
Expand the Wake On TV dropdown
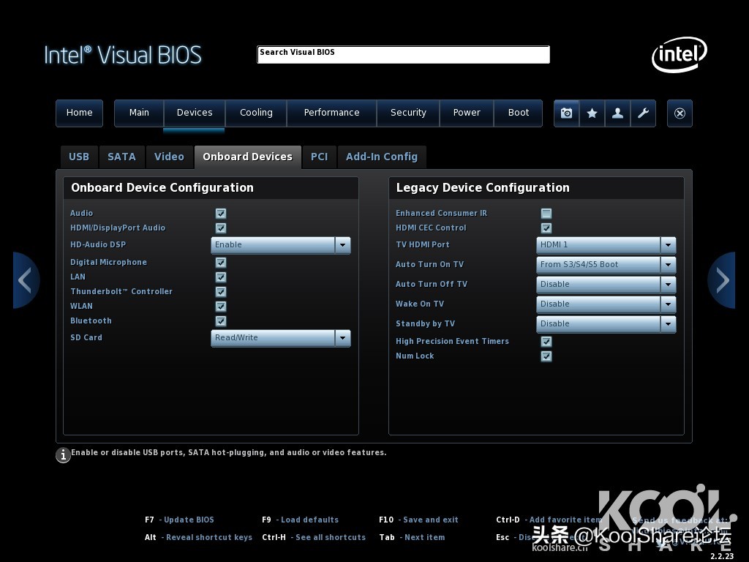pos(606,304)
